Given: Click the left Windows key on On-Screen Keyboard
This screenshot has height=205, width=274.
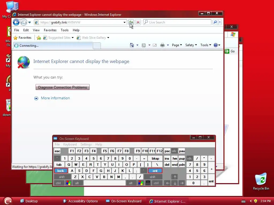Looking at the screenshot, I should (x=68, y=183).
